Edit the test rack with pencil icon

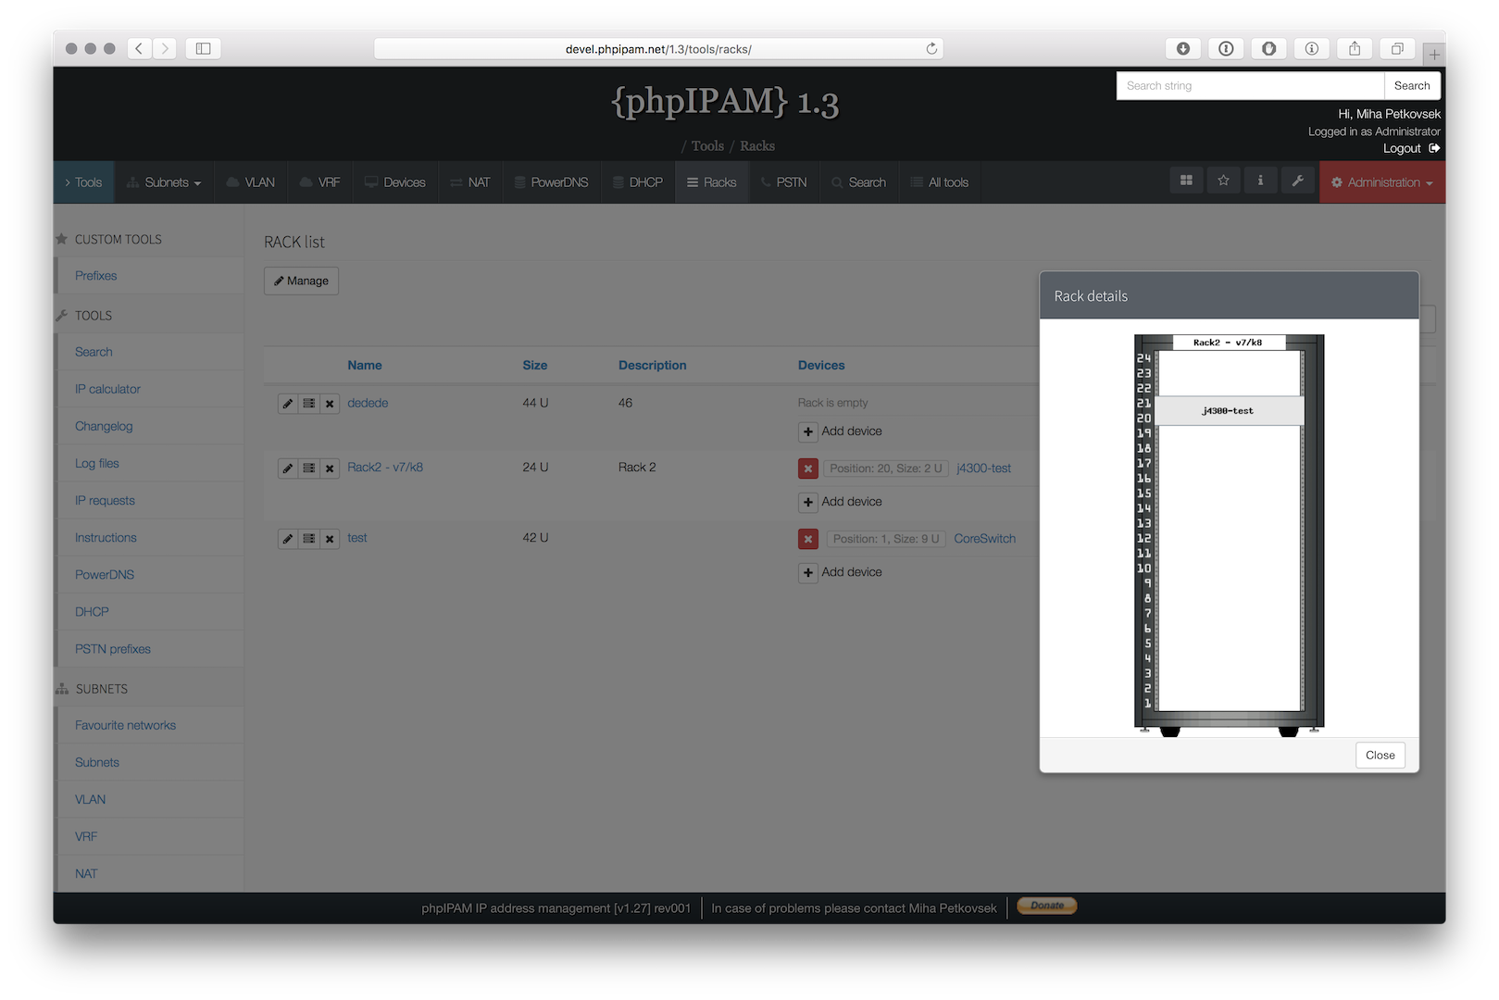click(288, 539)
